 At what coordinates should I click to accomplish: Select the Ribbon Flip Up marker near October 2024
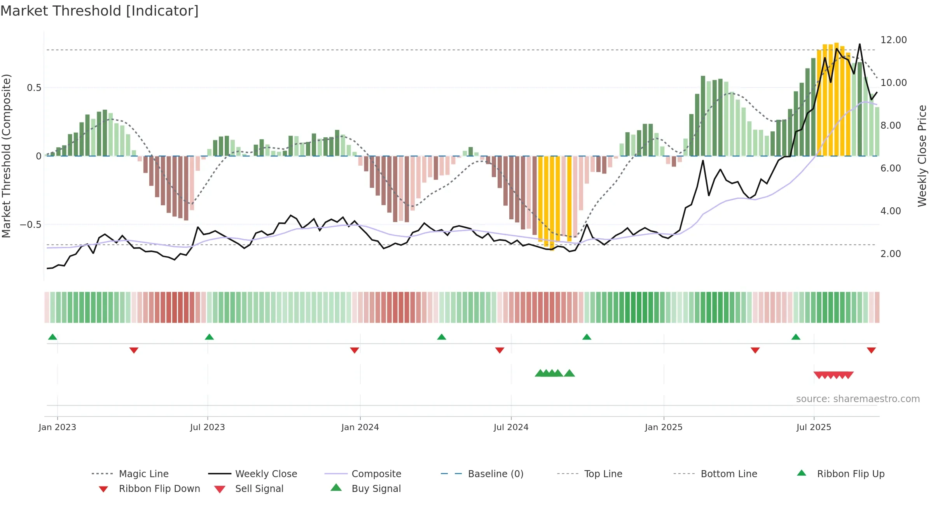(587, 337)
